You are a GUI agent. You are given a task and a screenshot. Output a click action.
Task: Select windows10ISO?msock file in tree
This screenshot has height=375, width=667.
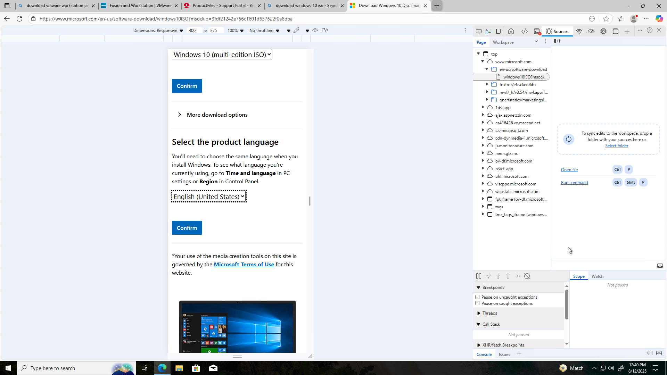(511, 77)
